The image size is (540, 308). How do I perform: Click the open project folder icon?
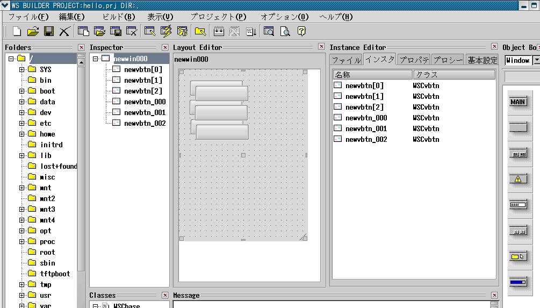pyautogui.click(x=33, y=31)
